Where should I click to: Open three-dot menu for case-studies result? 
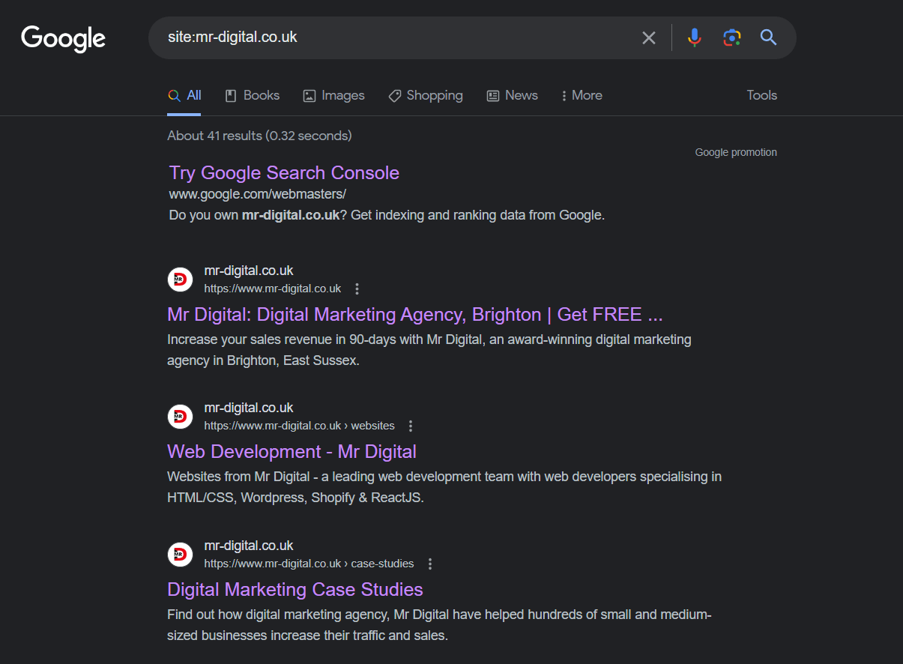pyautogui.click(x=430, y=564)
